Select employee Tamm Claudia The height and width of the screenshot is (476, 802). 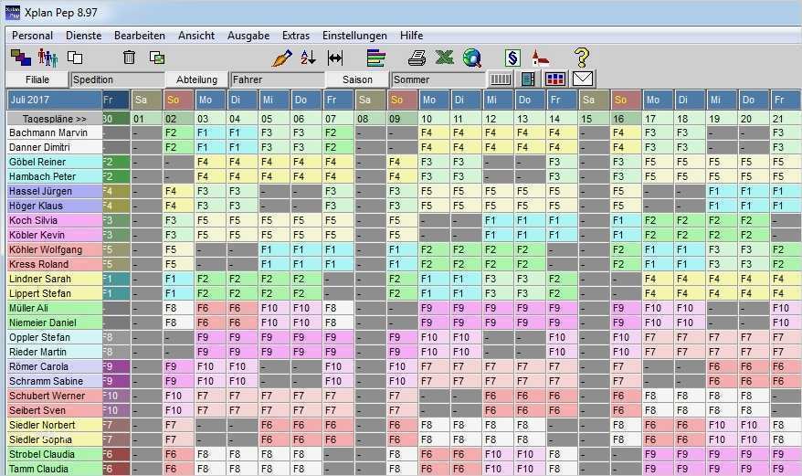pyautogui.click(x=54, y=469)
